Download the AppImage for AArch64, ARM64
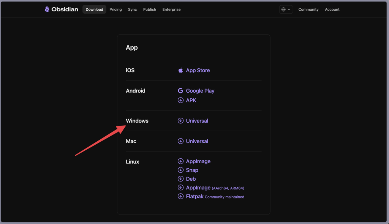 coord(198,188)
